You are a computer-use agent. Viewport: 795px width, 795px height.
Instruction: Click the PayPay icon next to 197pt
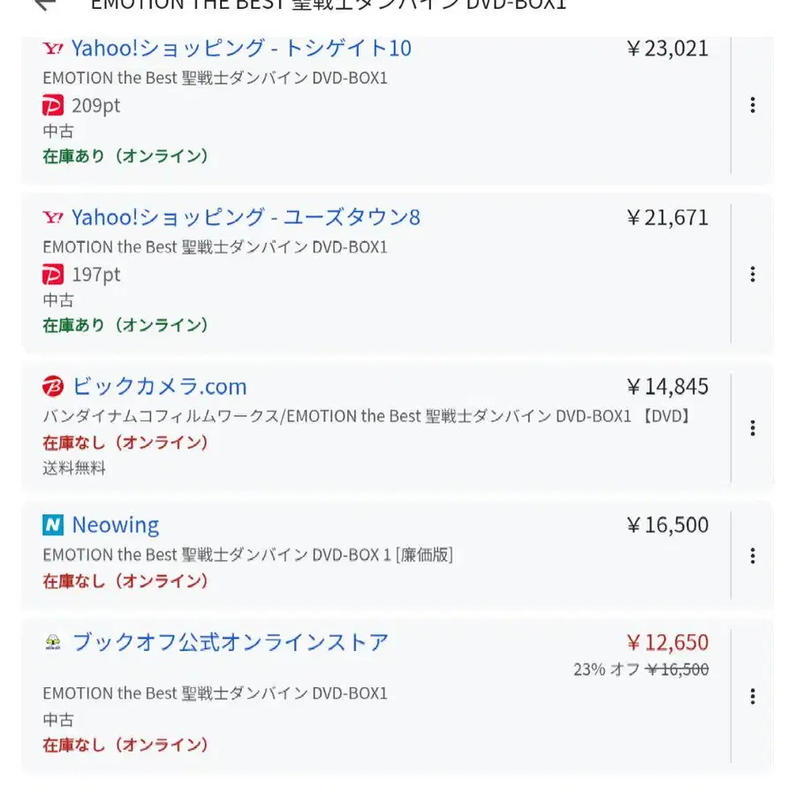click(53, 275)
